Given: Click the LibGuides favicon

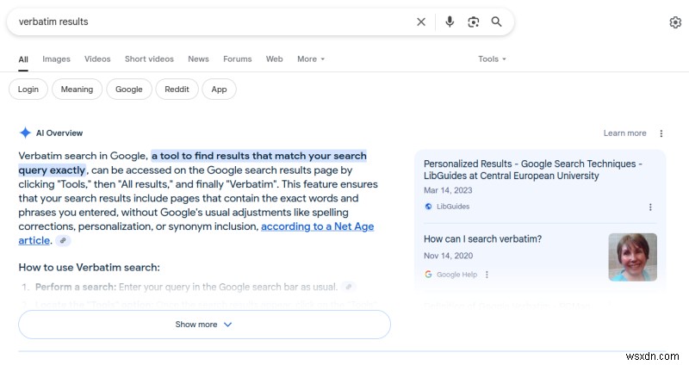Looking at the screenshot, I should (x=428, y=207).
